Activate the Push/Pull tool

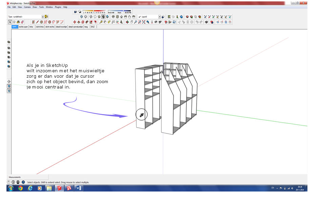click(79, 22)
